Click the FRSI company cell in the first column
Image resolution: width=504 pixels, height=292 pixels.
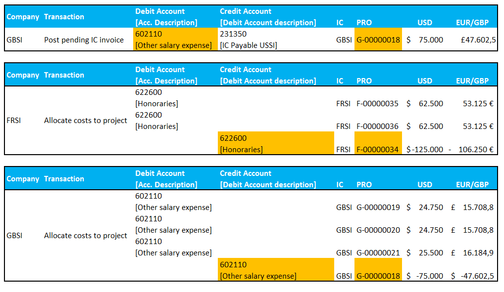(14, 121)
